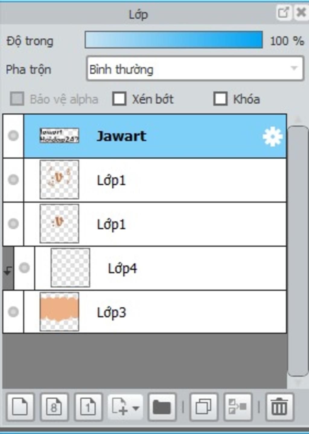Hide the Lớp3 layer
309x434 pixels.
tap(13, 312)
